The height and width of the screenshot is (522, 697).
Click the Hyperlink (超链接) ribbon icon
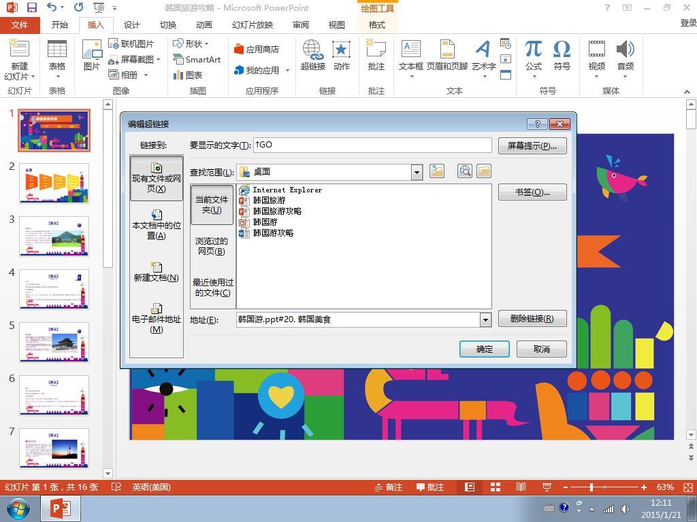click(313, 56)
